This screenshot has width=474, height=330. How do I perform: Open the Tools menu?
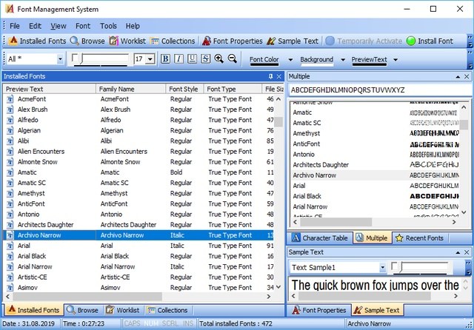coord(109,26)
